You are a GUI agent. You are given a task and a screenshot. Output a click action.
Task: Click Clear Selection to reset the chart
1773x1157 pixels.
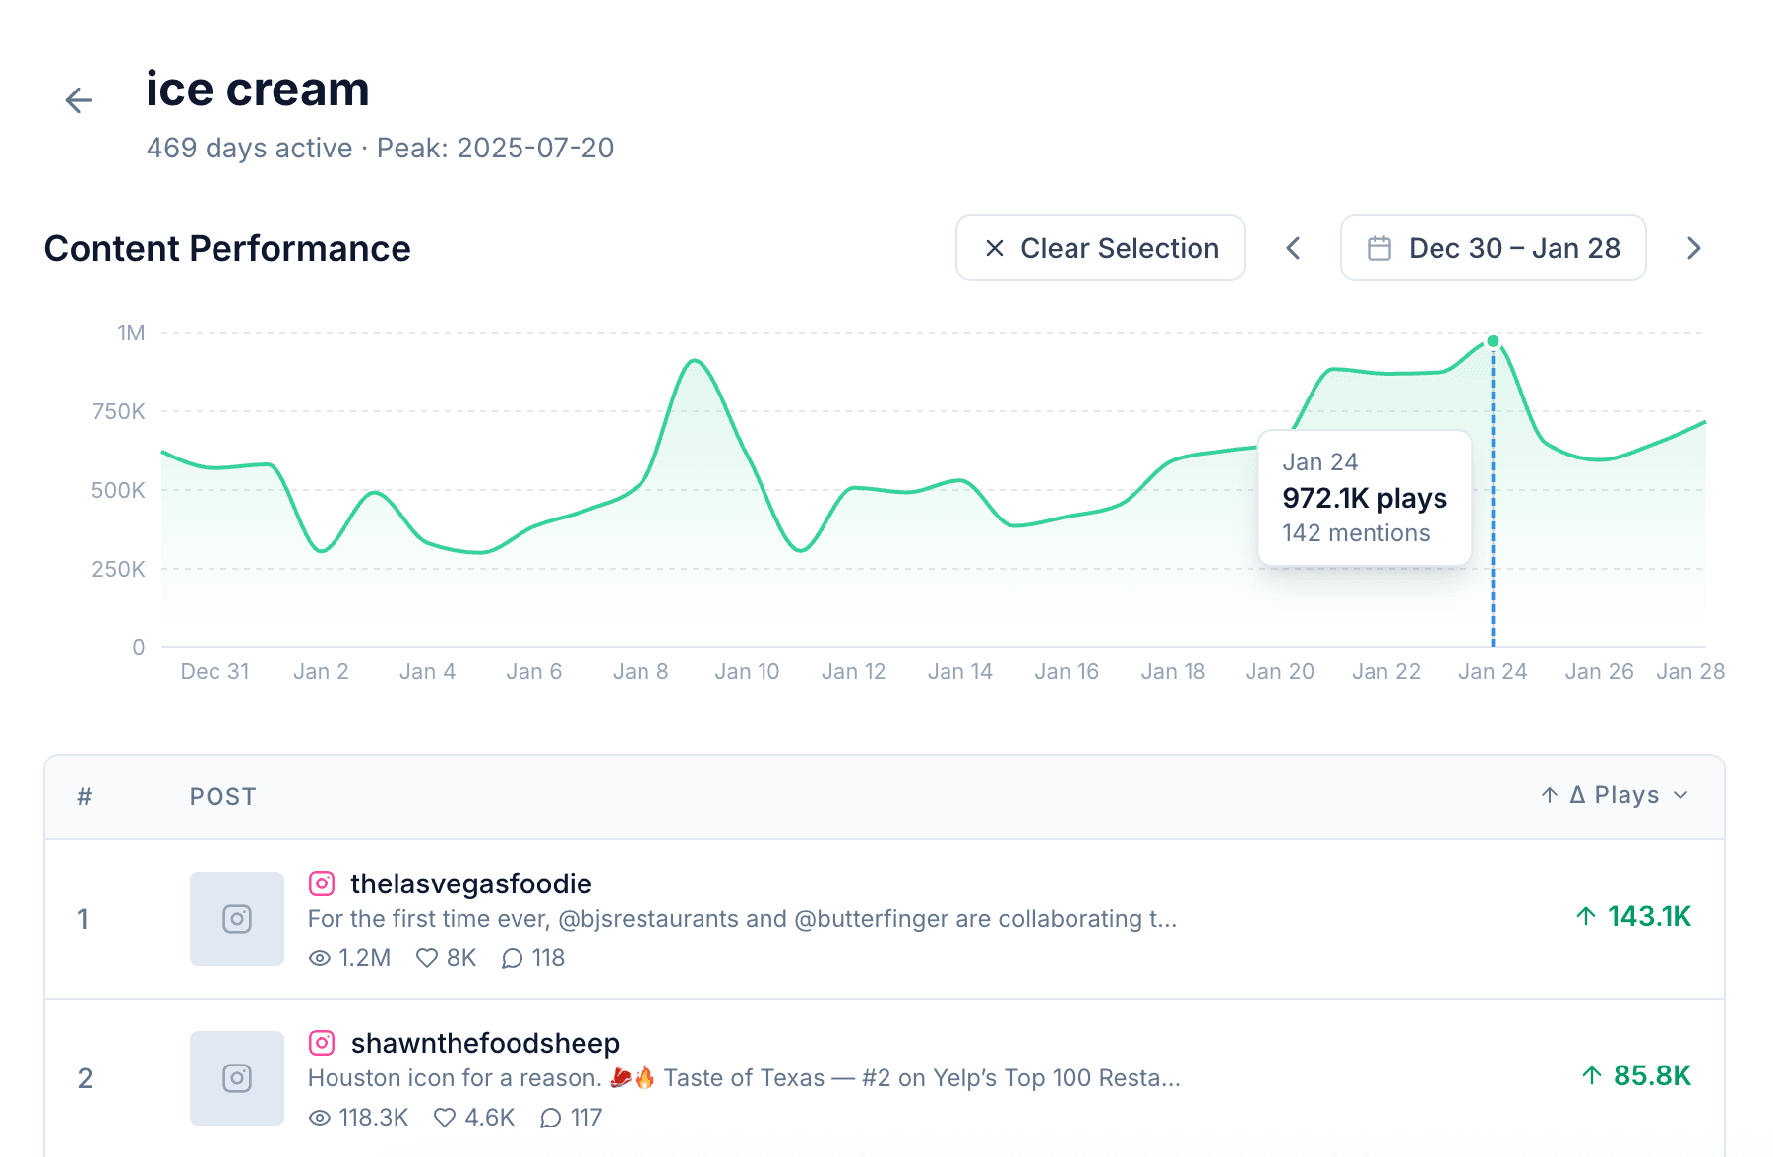click(x=1099, y=248)
